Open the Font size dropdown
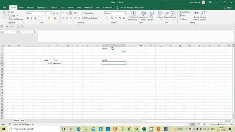This screenshot has height=132, width=235. pyautogui.click(x=51, y=13)
